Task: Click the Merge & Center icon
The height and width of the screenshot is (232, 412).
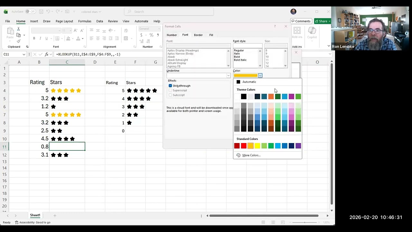Action: point(126,38)
